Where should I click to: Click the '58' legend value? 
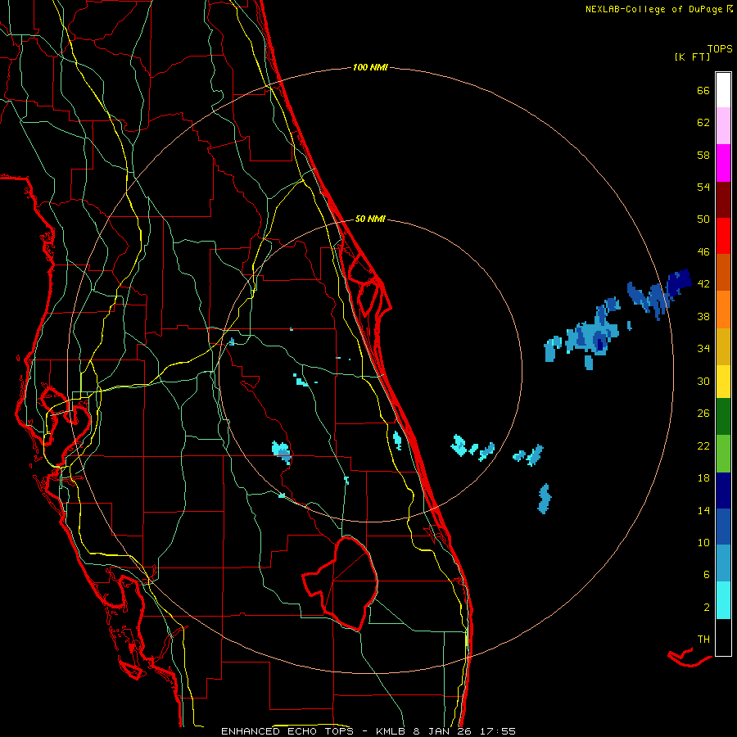[x=703, y=155]
